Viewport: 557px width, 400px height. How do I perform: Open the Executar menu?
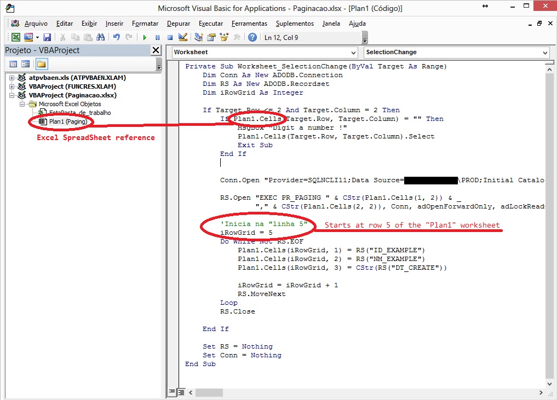tap(211, 24)
